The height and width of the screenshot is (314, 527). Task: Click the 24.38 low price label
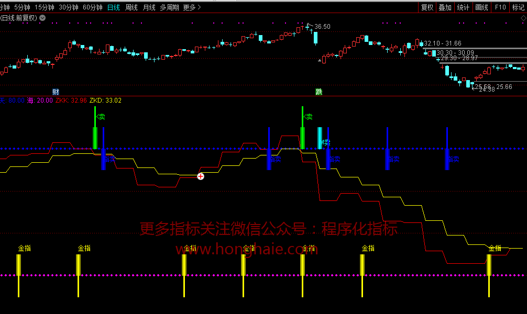pyautogui.click(x=486, y=89)
